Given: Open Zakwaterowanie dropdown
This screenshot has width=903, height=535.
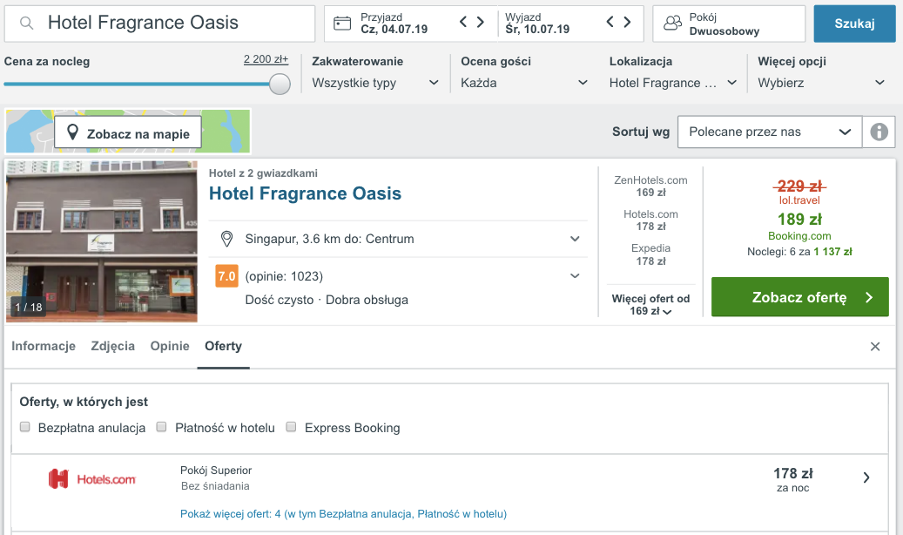Looking at the screenshot, I should point(375,83).
